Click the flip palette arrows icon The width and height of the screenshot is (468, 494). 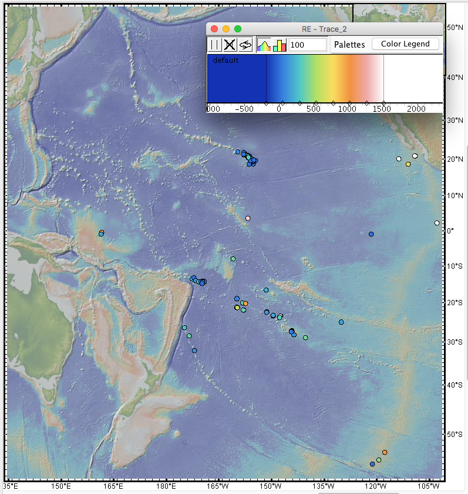tap(245, 44)
